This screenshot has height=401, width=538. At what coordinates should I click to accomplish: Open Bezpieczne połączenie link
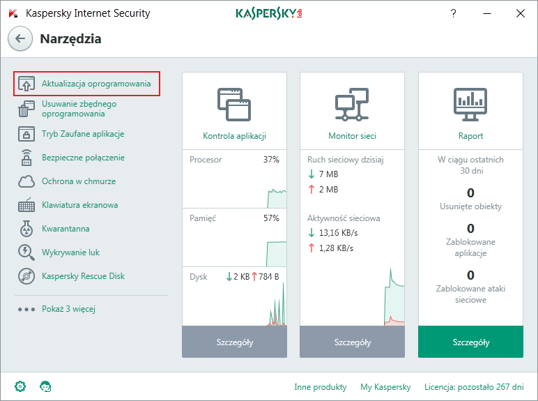(x=83, y=158)
